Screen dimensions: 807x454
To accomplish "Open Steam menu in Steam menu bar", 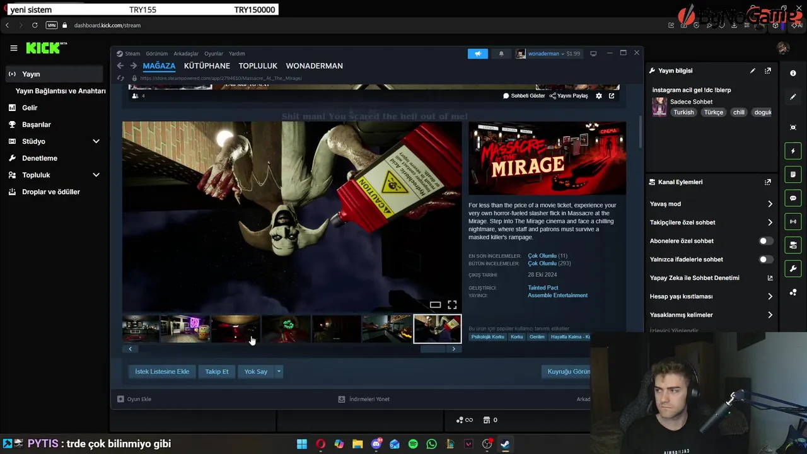I will (x=132, y=54).
